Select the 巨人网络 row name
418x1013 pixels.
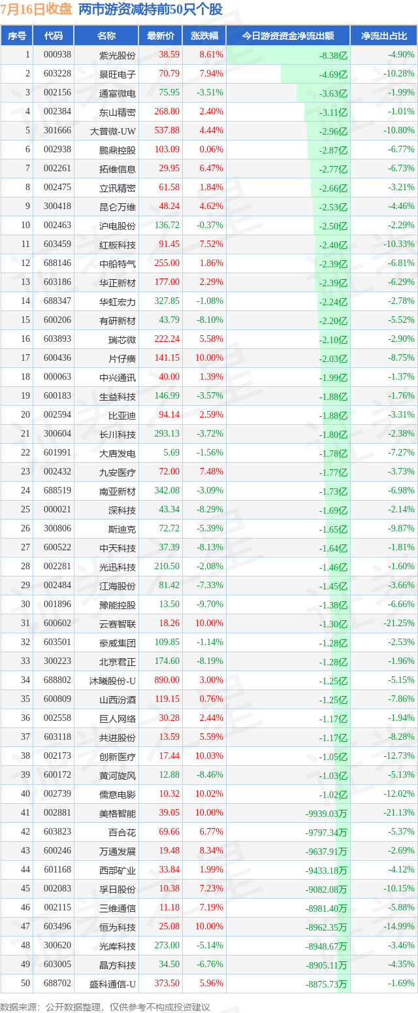tap(118, 718)
